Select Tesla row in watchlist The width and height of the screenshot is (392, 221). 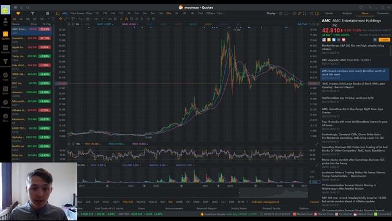32,58
